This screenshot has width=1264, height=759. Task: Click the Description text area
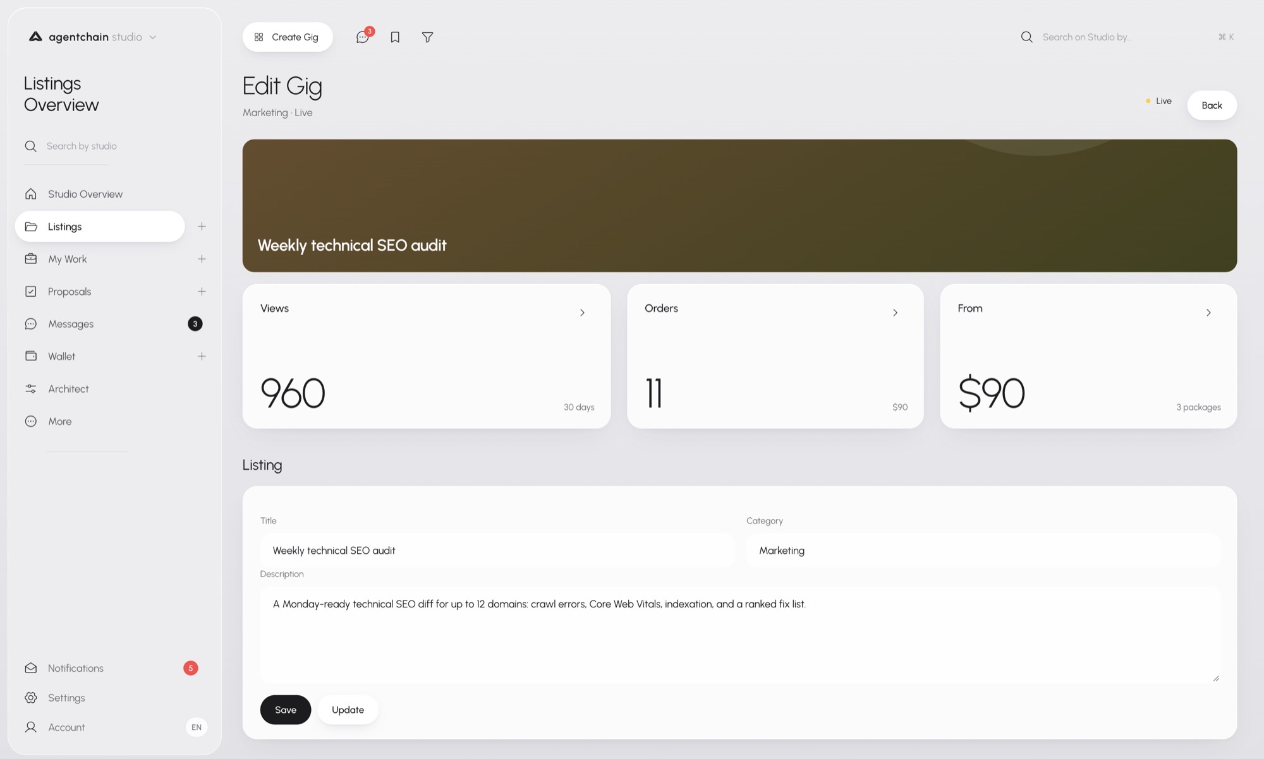(x=740, y=635)
